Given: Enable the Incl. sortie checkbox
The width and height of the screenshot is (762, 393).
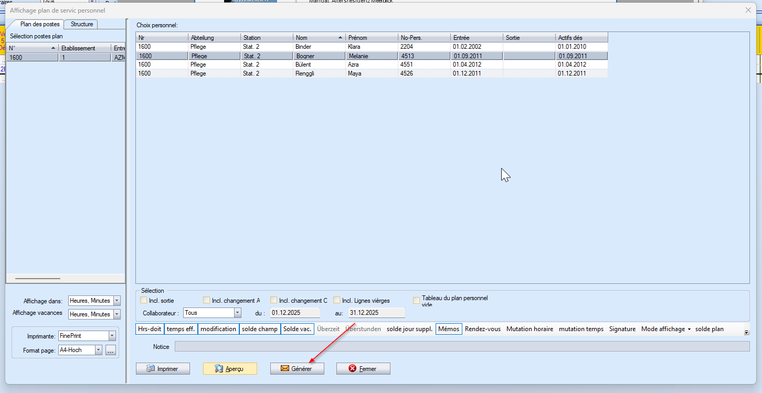Looking at the screenshot, I should [x=144, y=301].
